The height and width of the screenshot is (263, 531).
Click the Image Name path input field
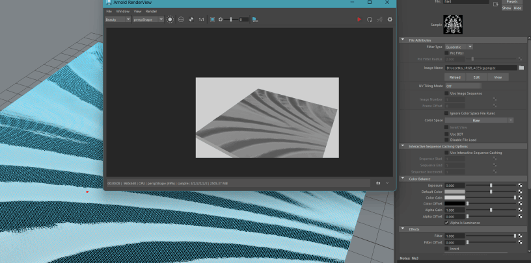tap(481, 68)
